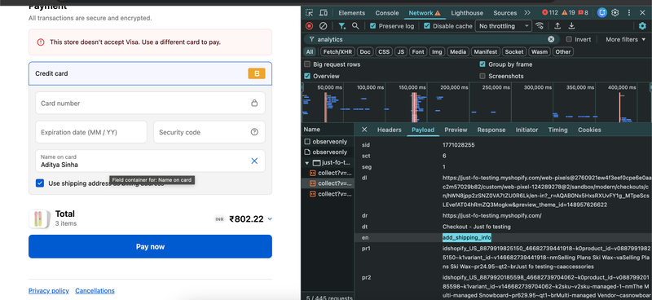Uncheck the Group by frame checkbox
652x300 pixels.
482,64
